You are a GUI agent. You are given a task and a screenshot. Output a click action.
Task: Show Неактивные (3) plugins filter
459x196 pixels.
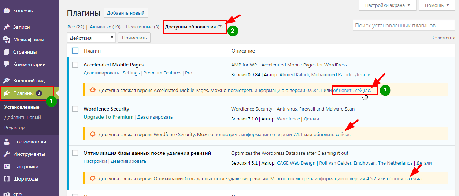tap(142, 27)
